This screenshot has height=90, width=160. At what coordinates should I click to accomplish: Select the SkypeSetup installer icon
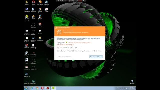click(x=40, y=39)
